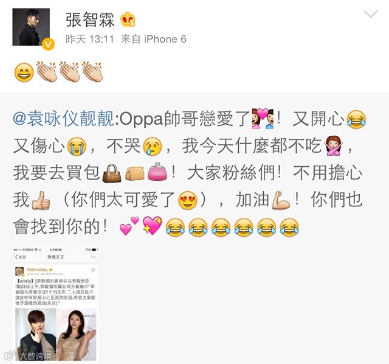
Task: Click the brown handbag emoji
Action: [112, 173]
